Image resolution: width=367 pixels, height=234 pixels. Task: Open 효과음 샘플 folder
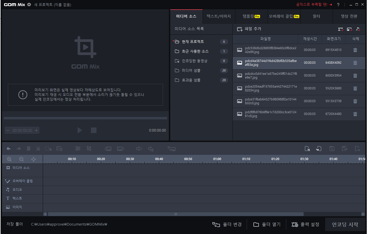pos(201,80)
